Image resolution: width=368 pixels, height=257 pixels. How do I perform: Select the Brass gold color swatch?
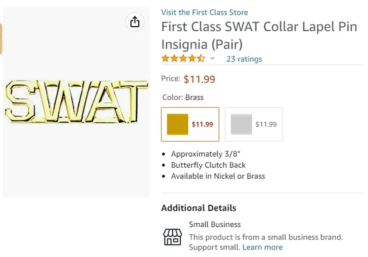pyautogui.click(x=178, y=124)
